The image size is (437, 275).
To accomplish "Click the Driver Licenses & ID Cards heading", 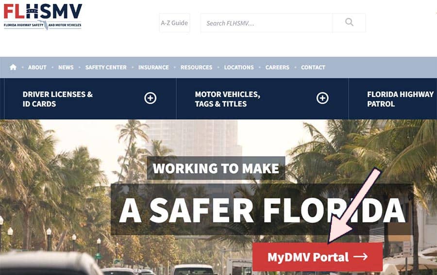I will (58, 99).
